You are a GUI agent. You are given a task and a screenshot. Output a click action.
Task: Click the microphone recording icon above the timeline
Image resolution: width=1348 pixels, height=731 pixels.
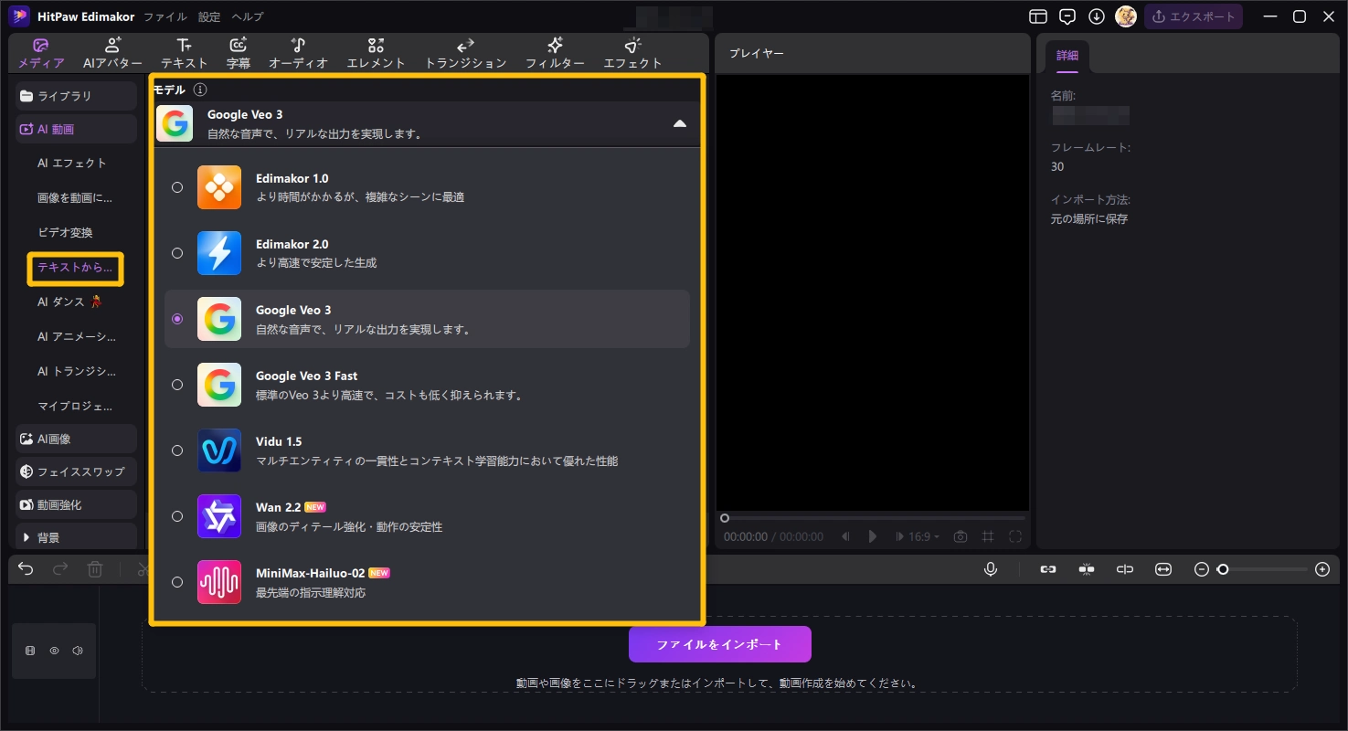[x=991, y=568]
